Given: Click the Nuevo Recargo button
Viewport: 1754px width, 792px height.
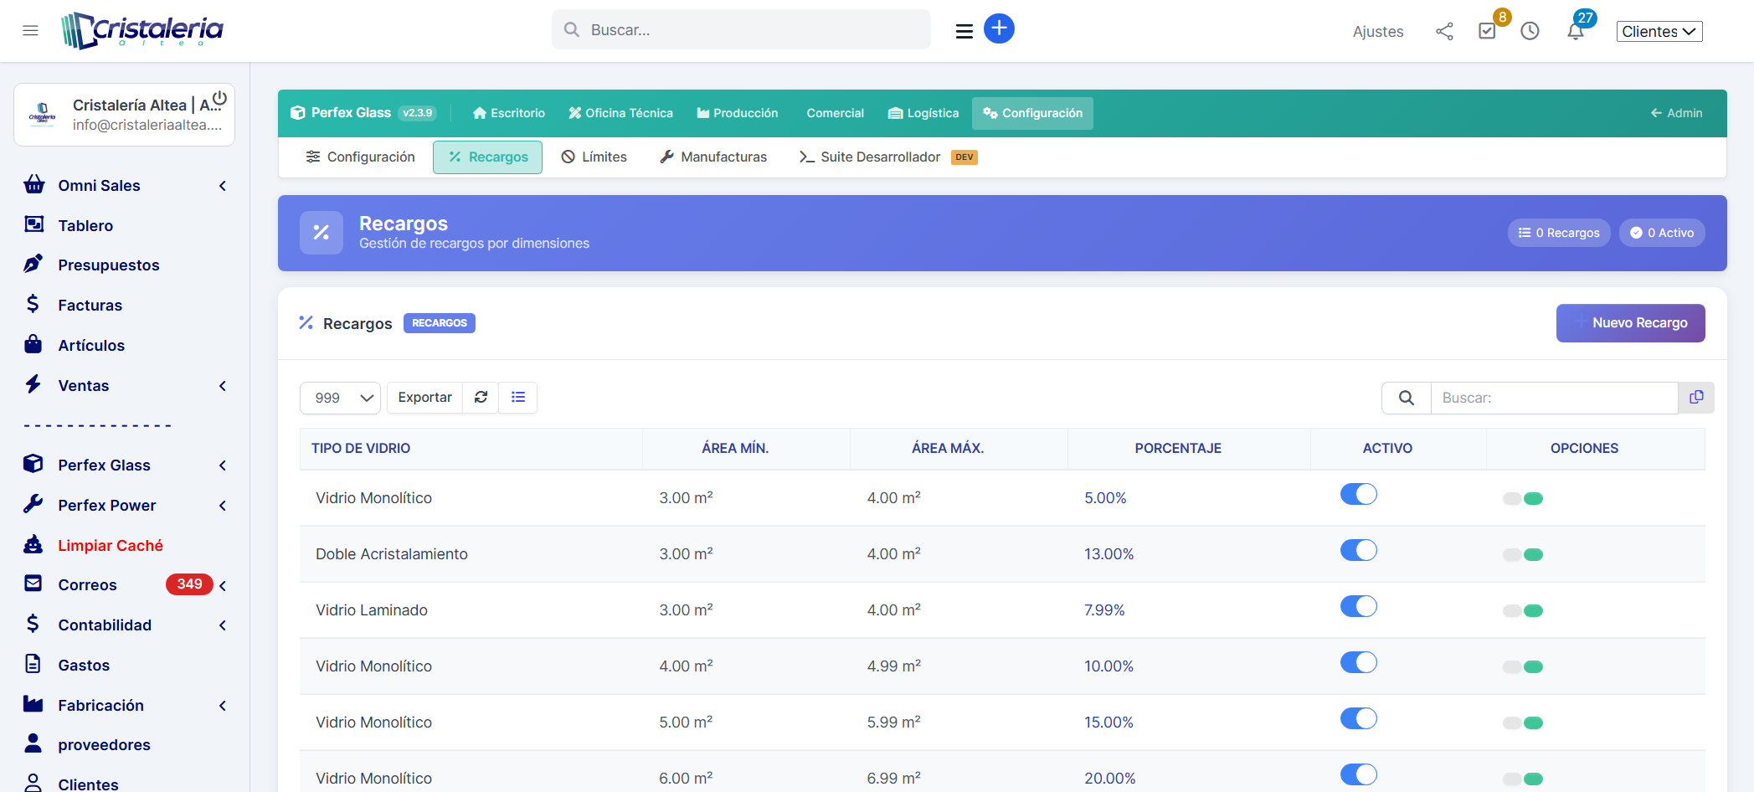Looking at the screenshot, I should point(1630,323).
